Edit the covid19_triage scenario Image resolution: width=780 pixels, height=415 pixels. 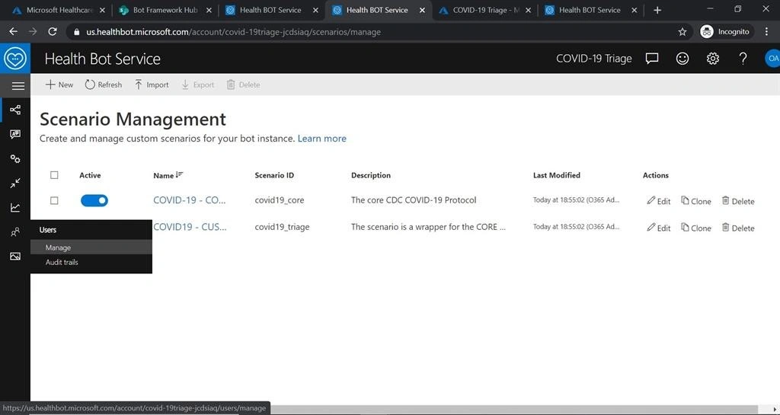[659, 228]
